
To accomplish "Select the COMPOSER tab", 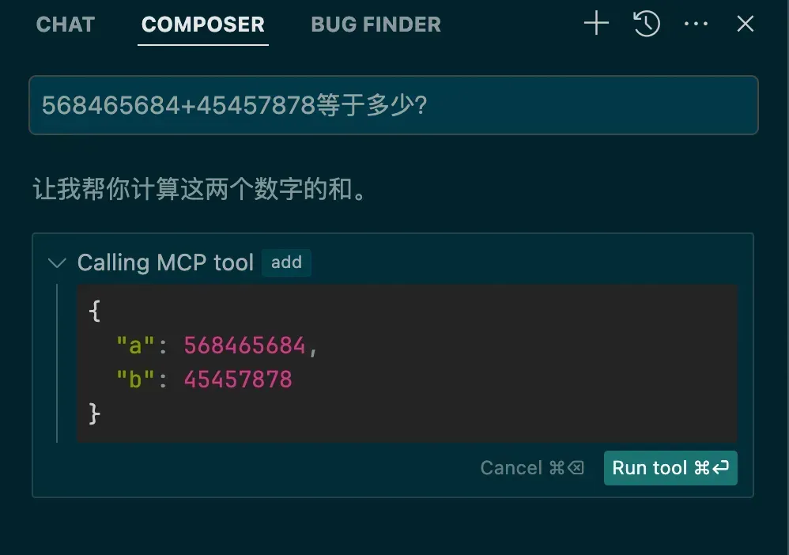I will click(202, 25).
